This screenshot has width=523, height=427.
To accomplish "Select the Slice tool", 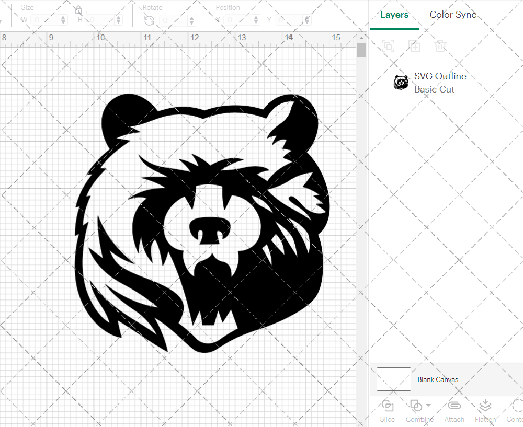I will point(387,411).
